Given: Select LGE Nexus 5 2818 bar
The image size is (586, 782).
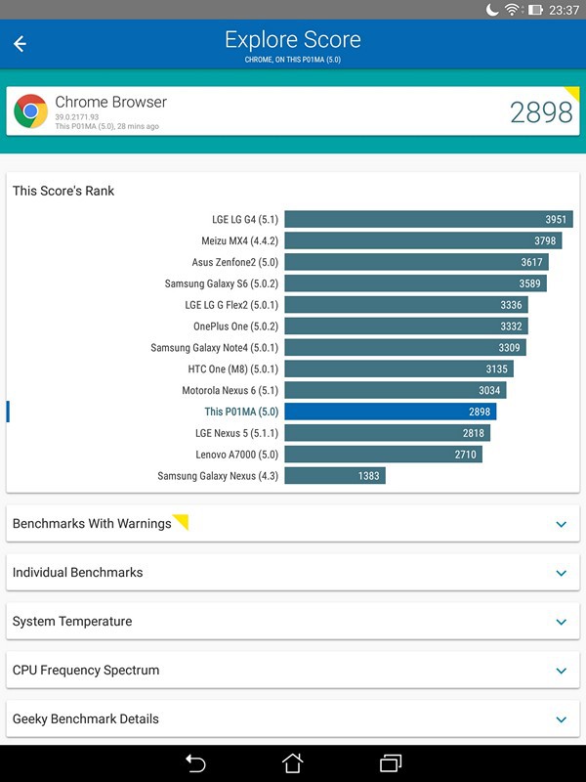Looking at the screenshot, I should 387,433.
